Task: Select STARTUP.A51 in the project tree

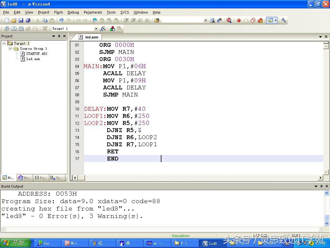Action: tap(36, 54)
